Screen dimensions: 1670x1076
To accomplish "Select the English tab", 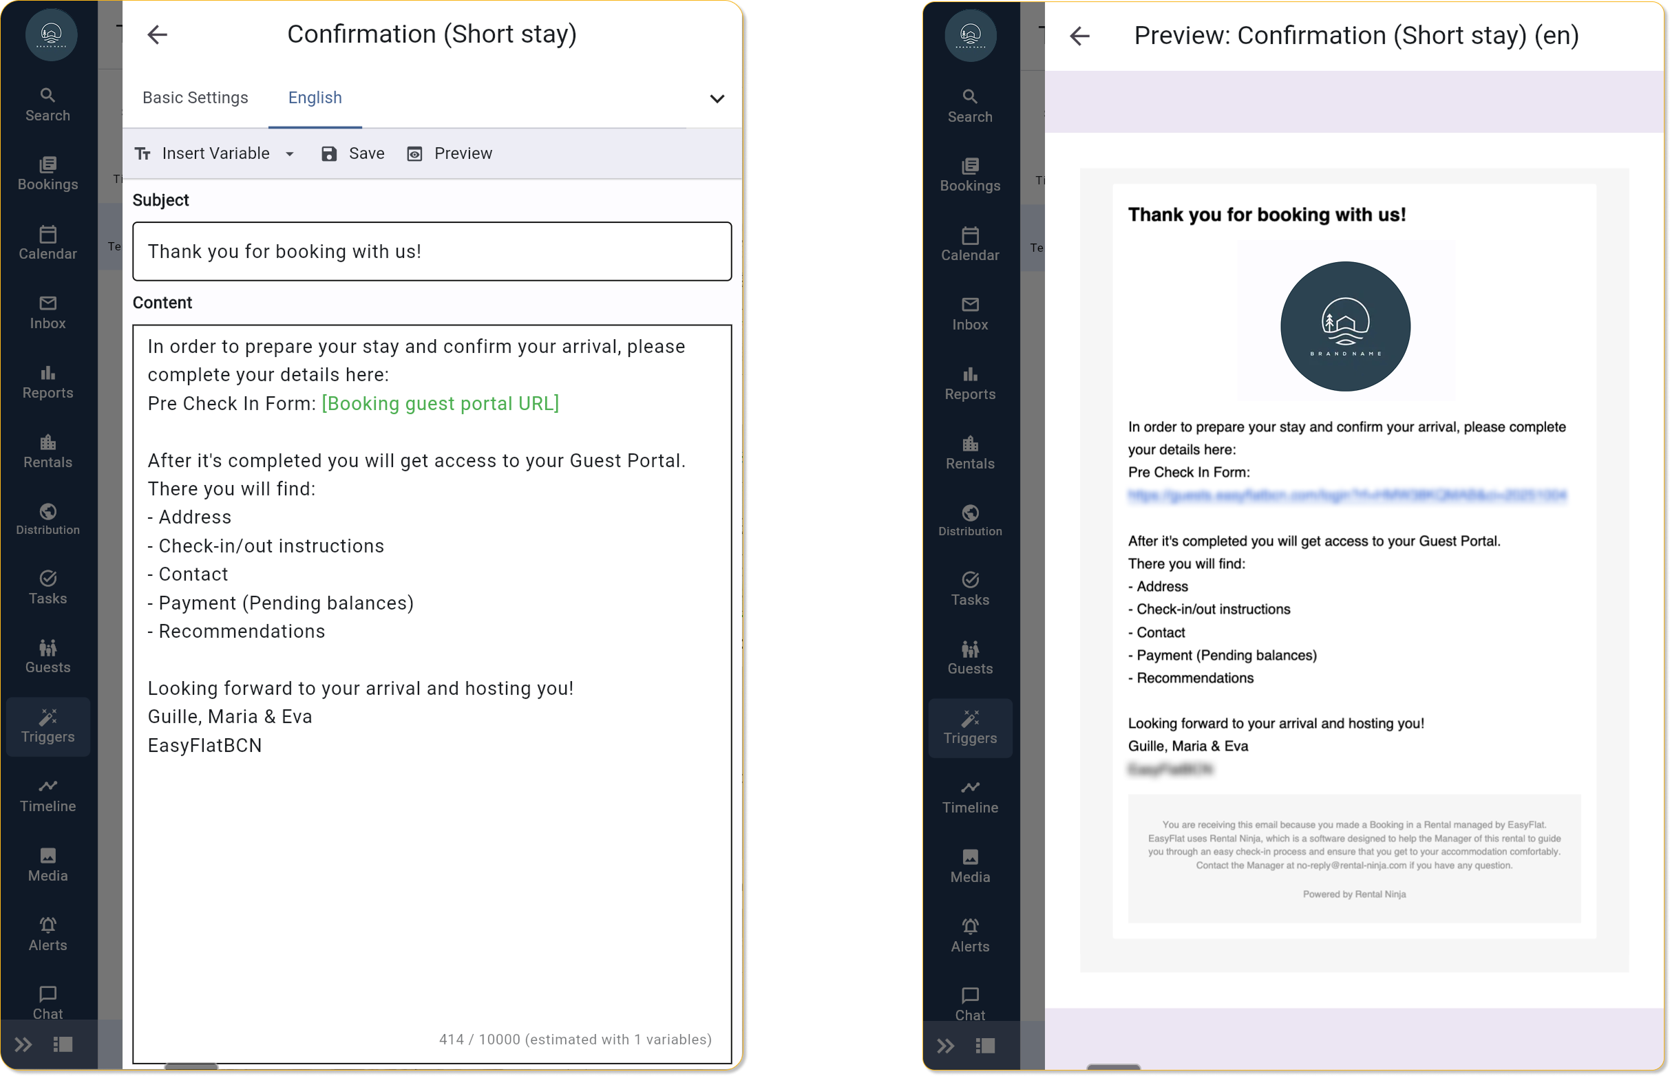I will point(315,98).
